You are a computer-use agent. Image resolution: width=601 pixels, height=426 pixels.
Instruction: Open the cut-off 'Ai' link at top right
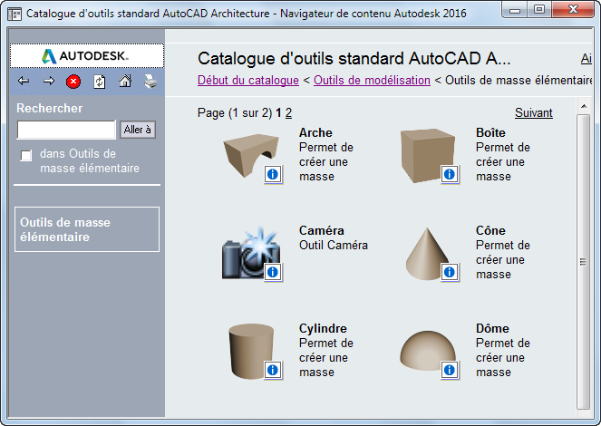click(x=586, y=59)
